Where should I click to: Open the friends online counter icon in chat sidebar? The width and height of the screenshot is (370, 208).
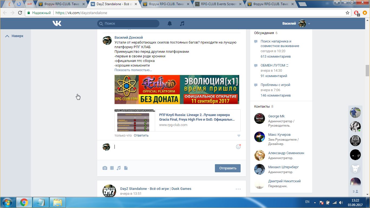355,192
